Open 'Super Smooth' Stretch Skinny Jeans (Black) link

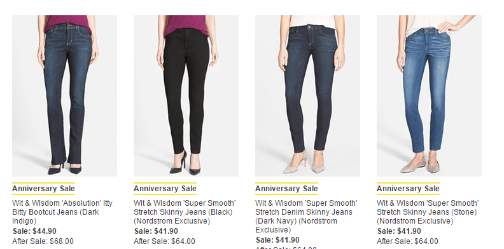click(185, 212)
